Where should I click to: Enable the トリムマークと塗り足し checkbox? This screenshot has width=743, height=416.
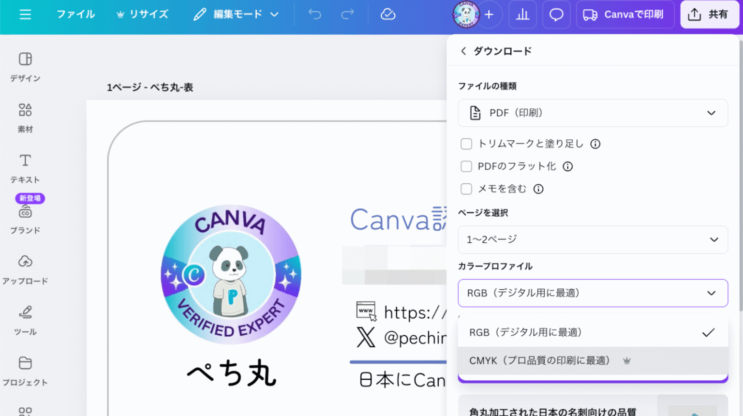point(466,144)
